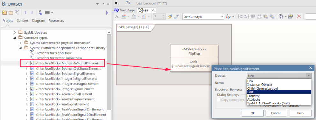Viewport: 316px width, 120px height.
Task: Click the New Model from Pattern icon
Action: 4,13
